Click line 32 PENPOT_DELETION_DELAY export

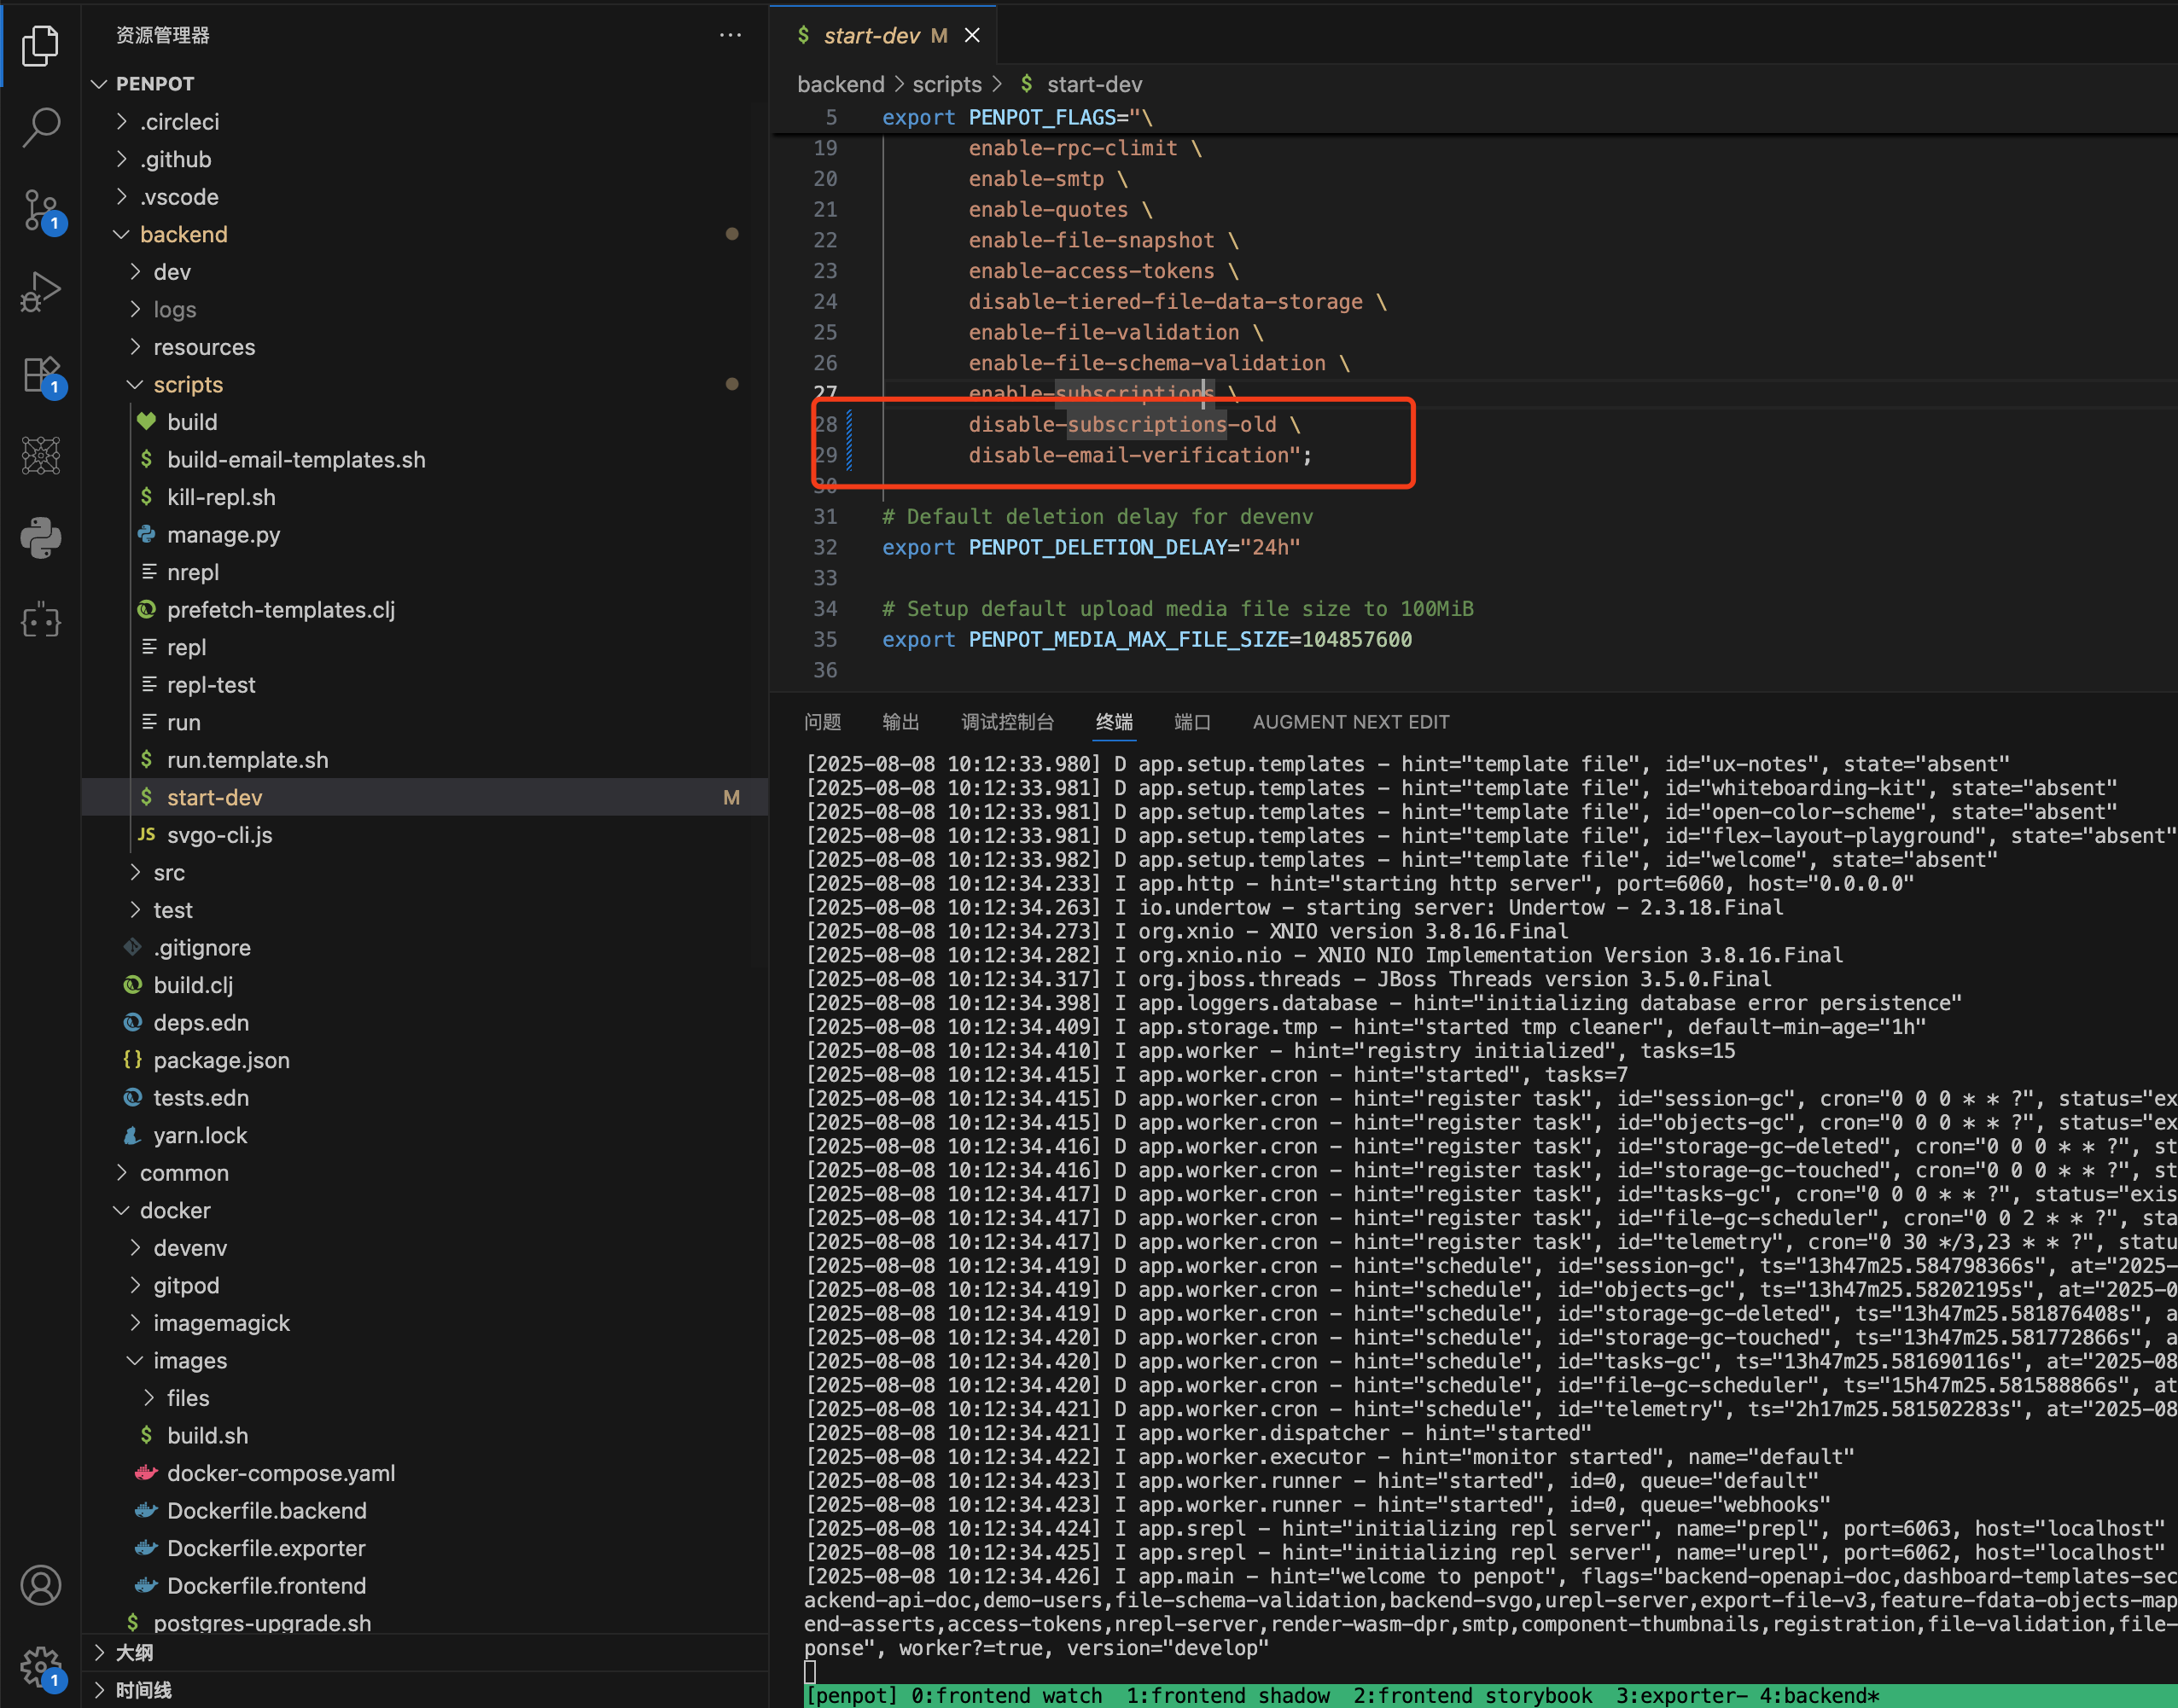pyautogui.click(x=1091, y=548)
